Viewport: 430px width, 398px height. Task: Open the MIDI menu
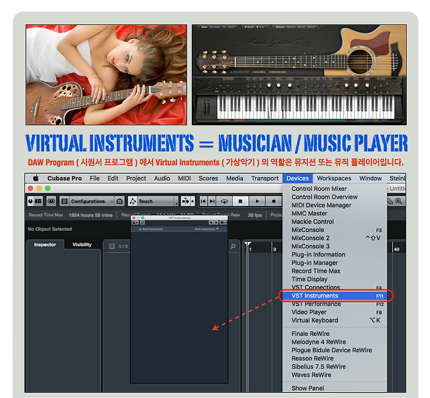pyautogui.click(x=185, y=178)
